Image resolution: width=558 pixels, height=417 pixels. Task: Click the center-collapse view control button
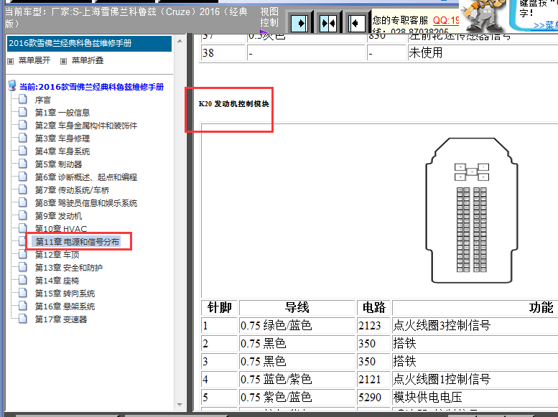[328, 24]
